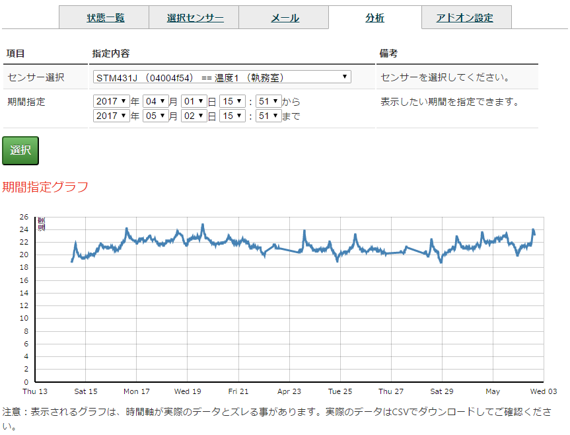Open the end day dropdown 02

tap(194, 116)
